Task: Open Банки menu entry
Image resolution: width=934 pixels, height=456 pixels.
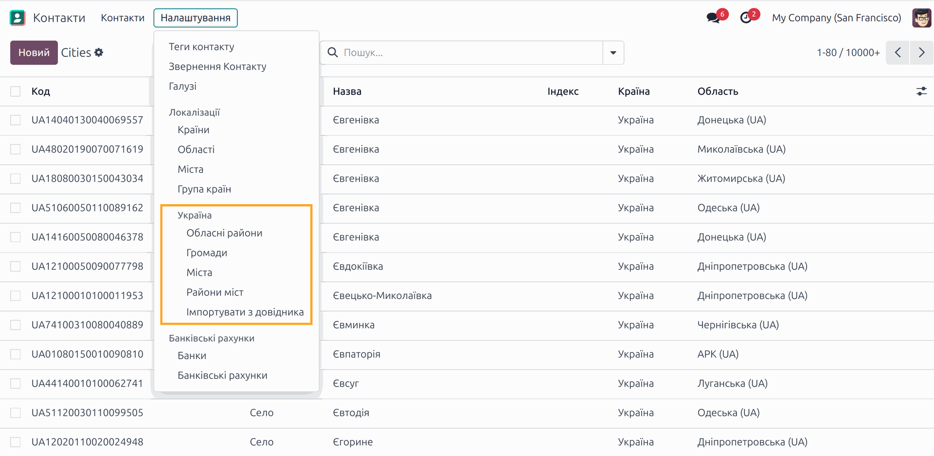Action: [192, 356]
